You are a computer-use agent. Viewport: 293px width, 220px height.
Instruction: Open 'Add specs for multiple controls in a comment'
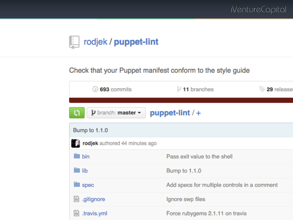pos(222,185)
